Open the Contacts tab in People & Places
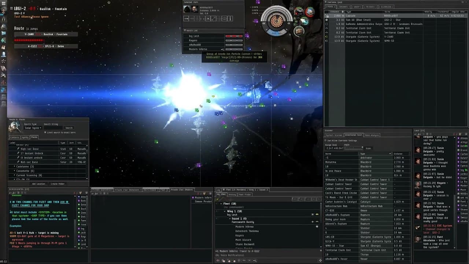 15,137
